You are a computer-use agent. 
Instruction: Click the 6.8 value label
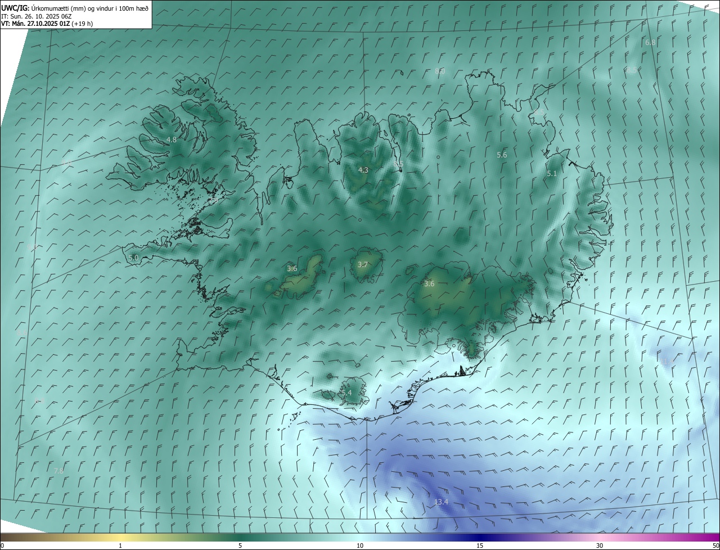pos(650,43)
